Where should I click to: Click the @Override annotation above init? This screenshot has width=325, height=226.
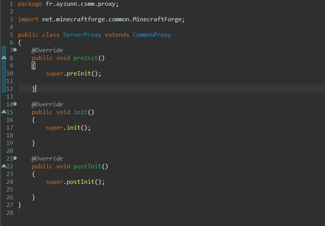[47, 104]
